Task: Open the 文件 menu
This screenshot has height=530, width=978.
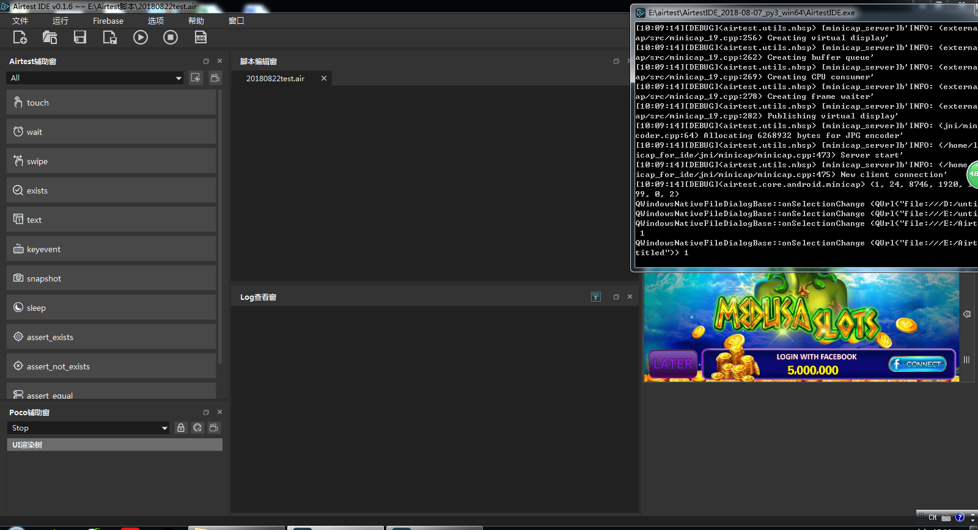Action: (x=20, y=21)
